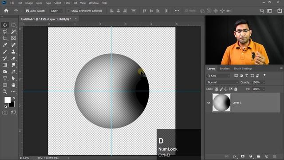
Task: Select the Zoom tool
Action: click(5, 92)
